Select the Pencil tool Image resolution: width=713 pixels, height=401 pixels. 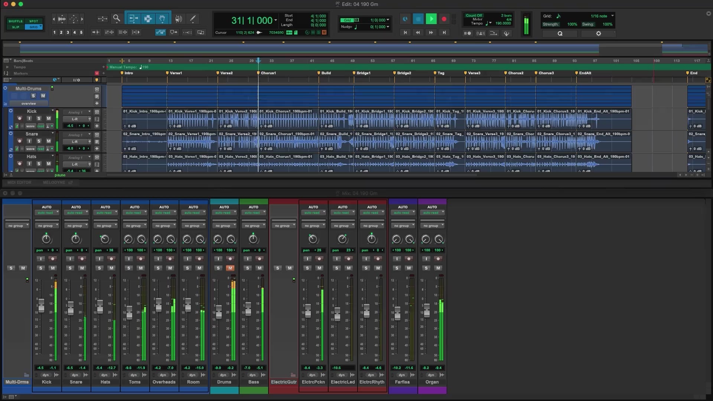[193, 19]
